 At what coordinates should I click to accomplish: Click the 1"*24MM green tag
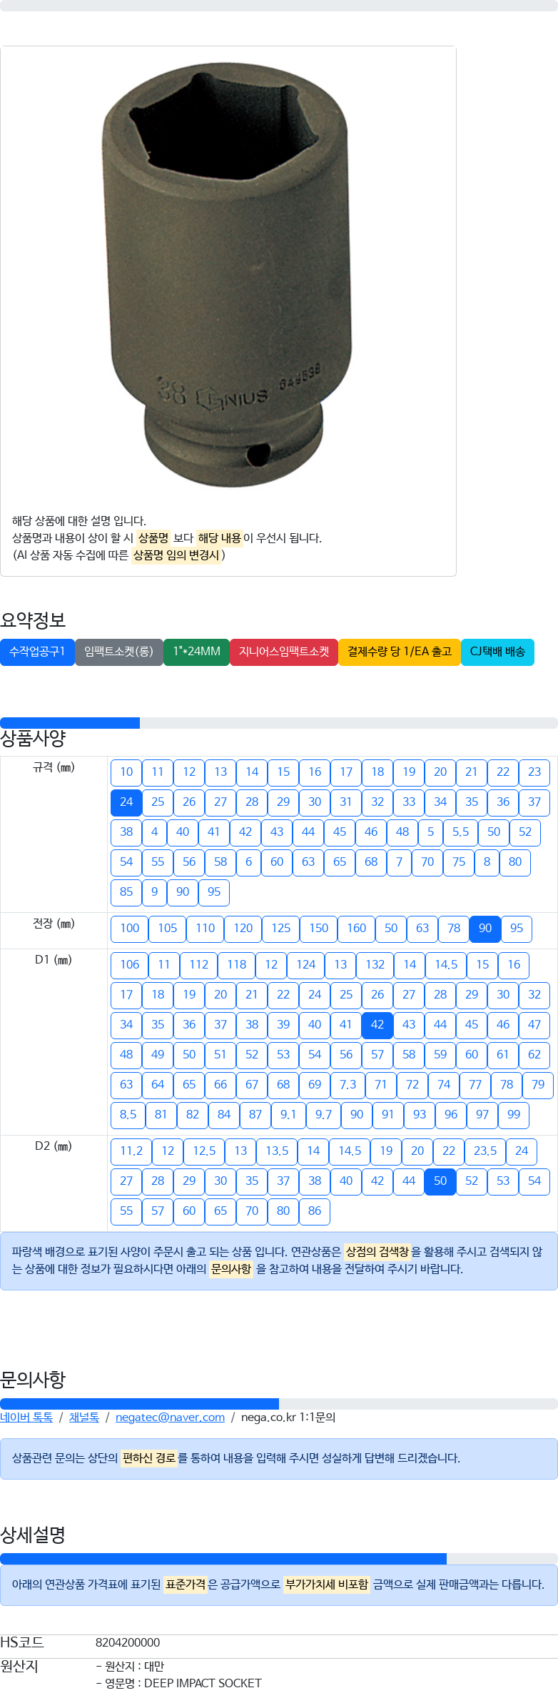pyautogui.click(x=196, y=652)
